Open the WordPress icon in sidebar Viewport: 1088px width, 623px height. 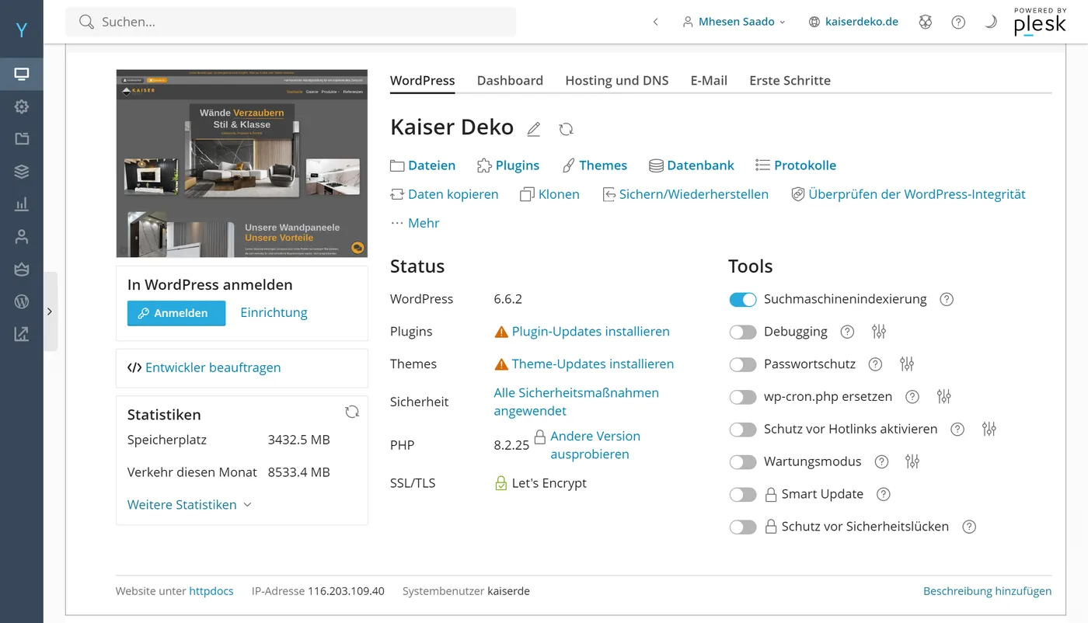(x=22, y=301)
